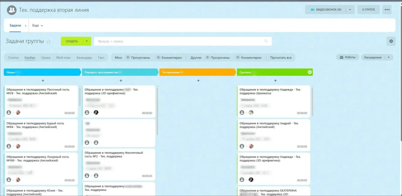The width and height of the screenshot is (402, 196).
Task: Click the green Сделаны column header
Action: [x=275, y=72]
